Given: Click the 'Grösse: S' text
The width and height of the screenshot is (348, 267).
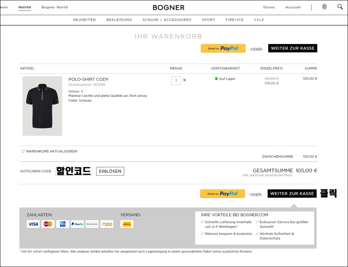Looking at the screenshot, I should 76,91.
